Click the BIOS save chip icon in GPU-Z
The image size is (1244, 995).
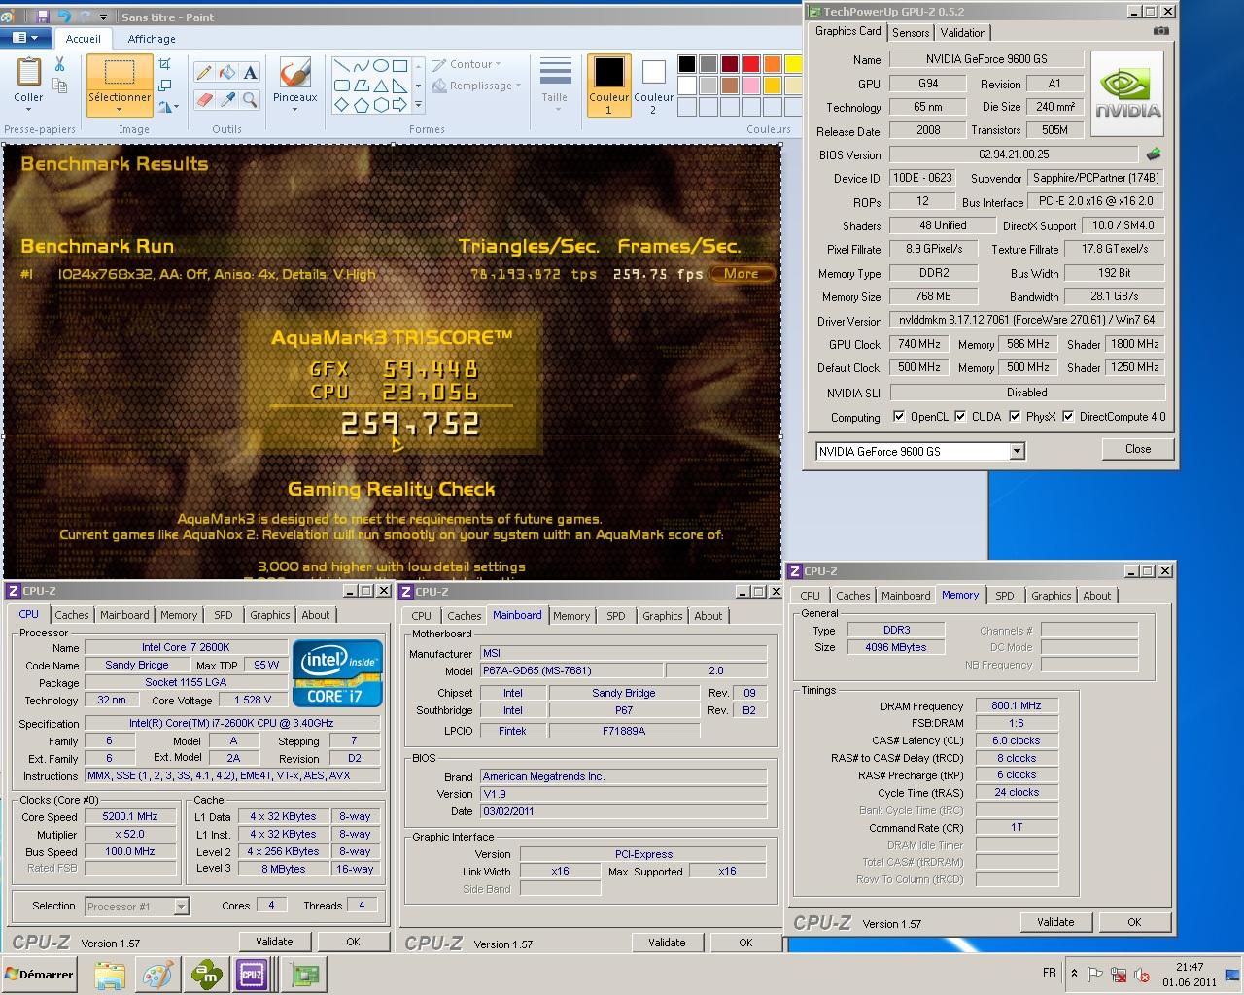[x=1154, y=154]
